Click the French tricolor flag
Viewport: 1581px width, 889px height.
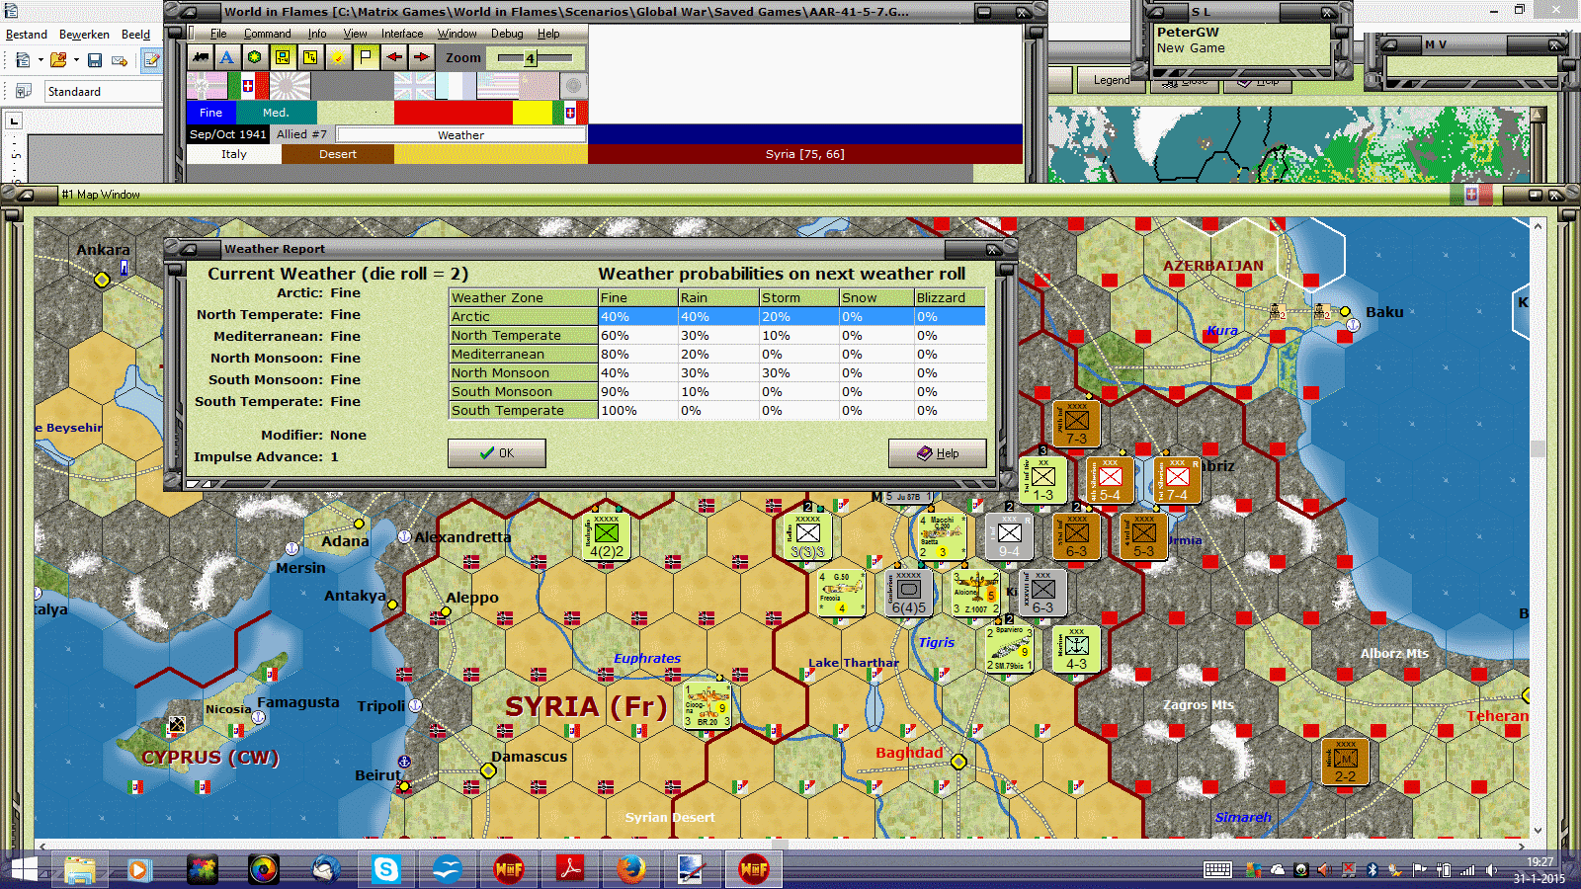coord(456,86)
